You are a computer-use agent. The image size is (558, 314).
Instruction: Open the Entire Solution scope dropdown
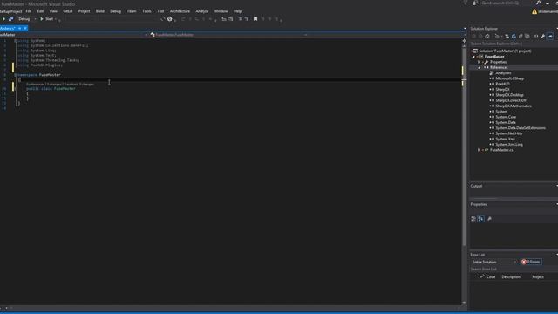point(494,262)
